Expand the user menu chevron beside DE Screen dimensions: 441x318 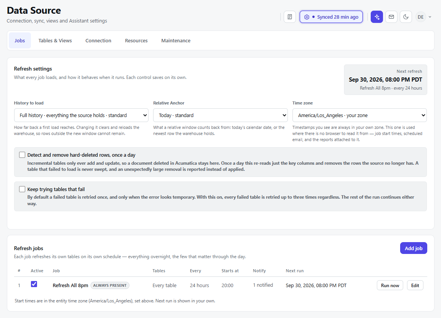tap(430, 17)
